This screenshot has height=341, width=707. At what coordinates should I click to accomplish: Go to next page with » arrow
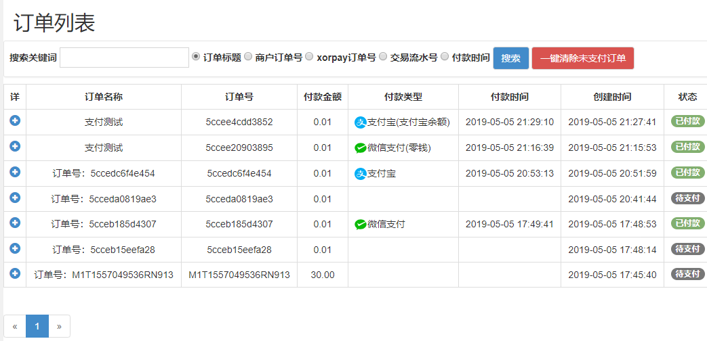(59, 326)
